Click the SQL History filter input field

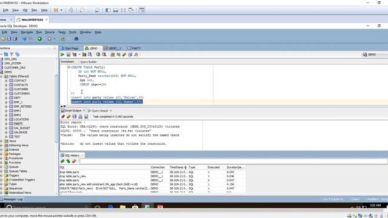233,161
